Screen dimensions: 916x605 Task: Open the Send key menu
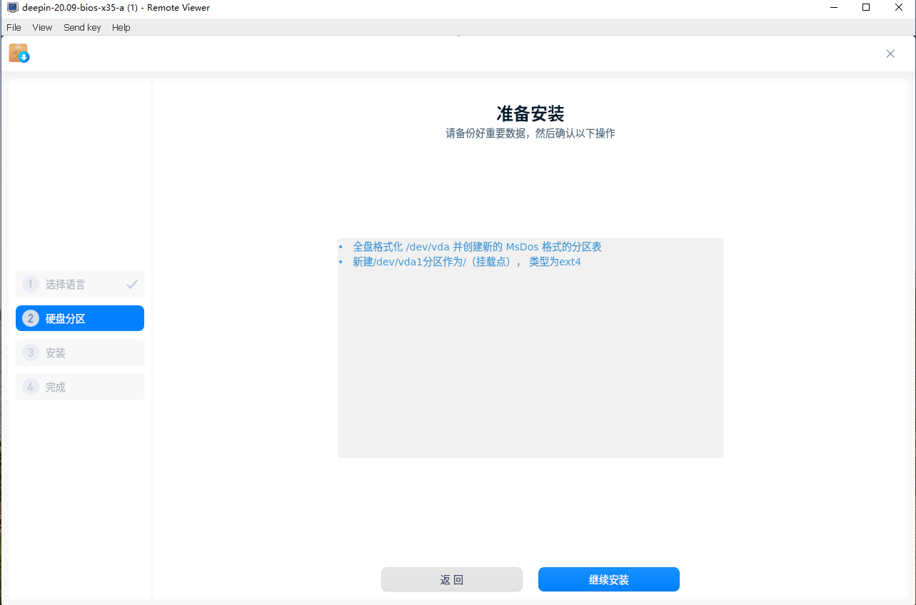82,27
